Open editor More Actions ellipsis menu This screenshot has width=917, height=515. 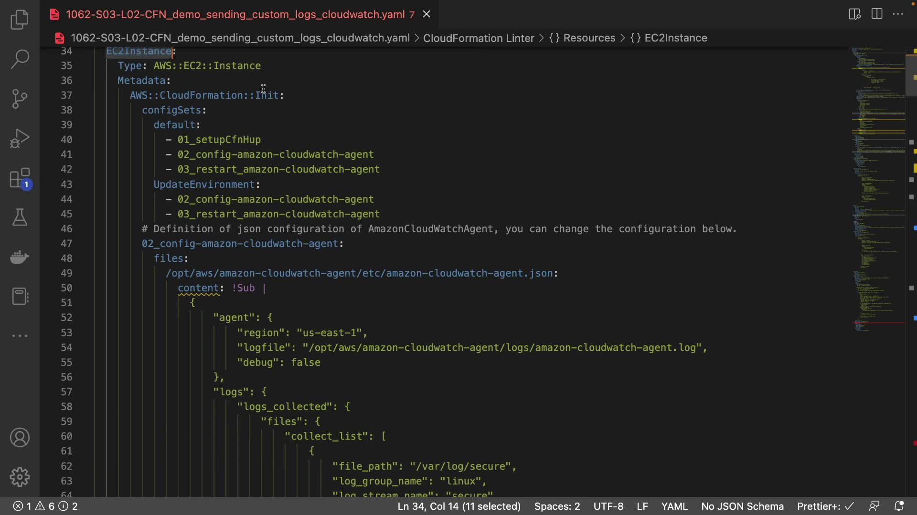click(898, 14)
